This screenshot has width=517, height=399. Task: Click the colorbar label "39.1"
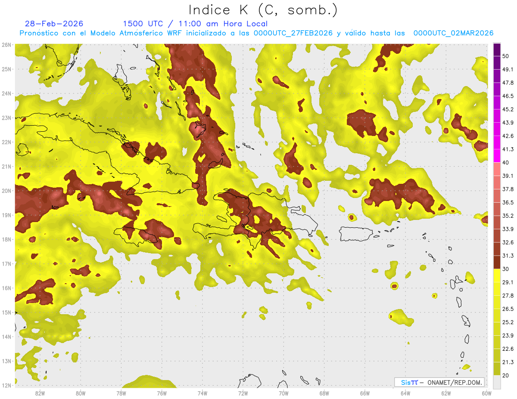[x=508, y=176]
